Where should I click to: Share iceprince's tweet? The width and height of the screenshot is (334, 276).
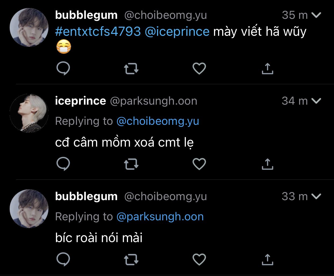point(267,164)
